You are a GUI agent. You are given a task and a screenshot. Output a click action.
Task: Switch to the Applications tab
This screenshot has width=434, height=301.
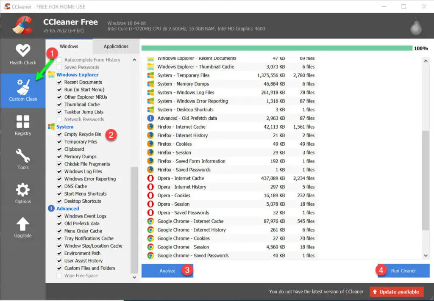[116, 47]
